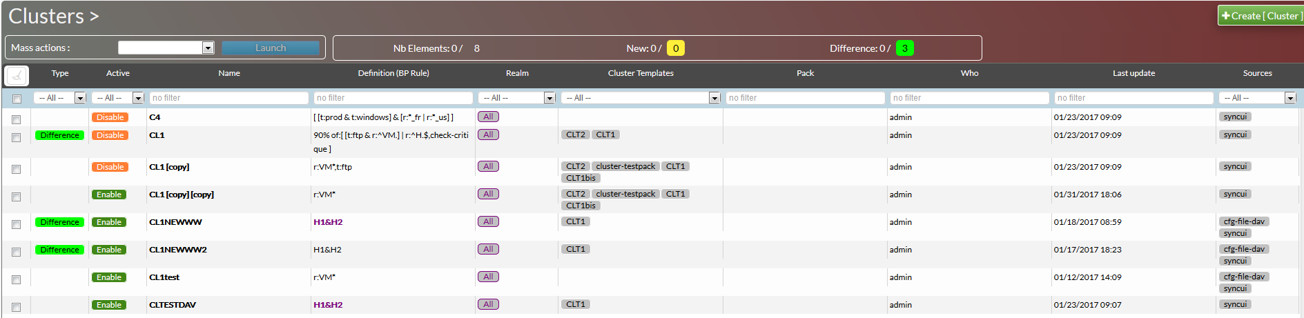Click the Name column header
This screenshot has height=318, width=1304.
pyautogui.click(x=229, y=73)
